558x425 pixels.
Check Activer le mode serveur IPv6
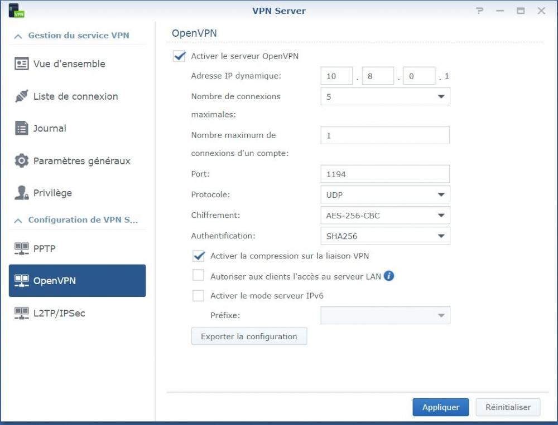click(x=198, y=296)
